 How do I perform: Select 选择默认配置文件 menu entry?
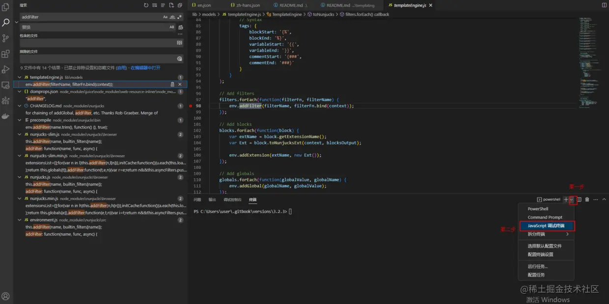pyautogui.click(x=546, y=246)
